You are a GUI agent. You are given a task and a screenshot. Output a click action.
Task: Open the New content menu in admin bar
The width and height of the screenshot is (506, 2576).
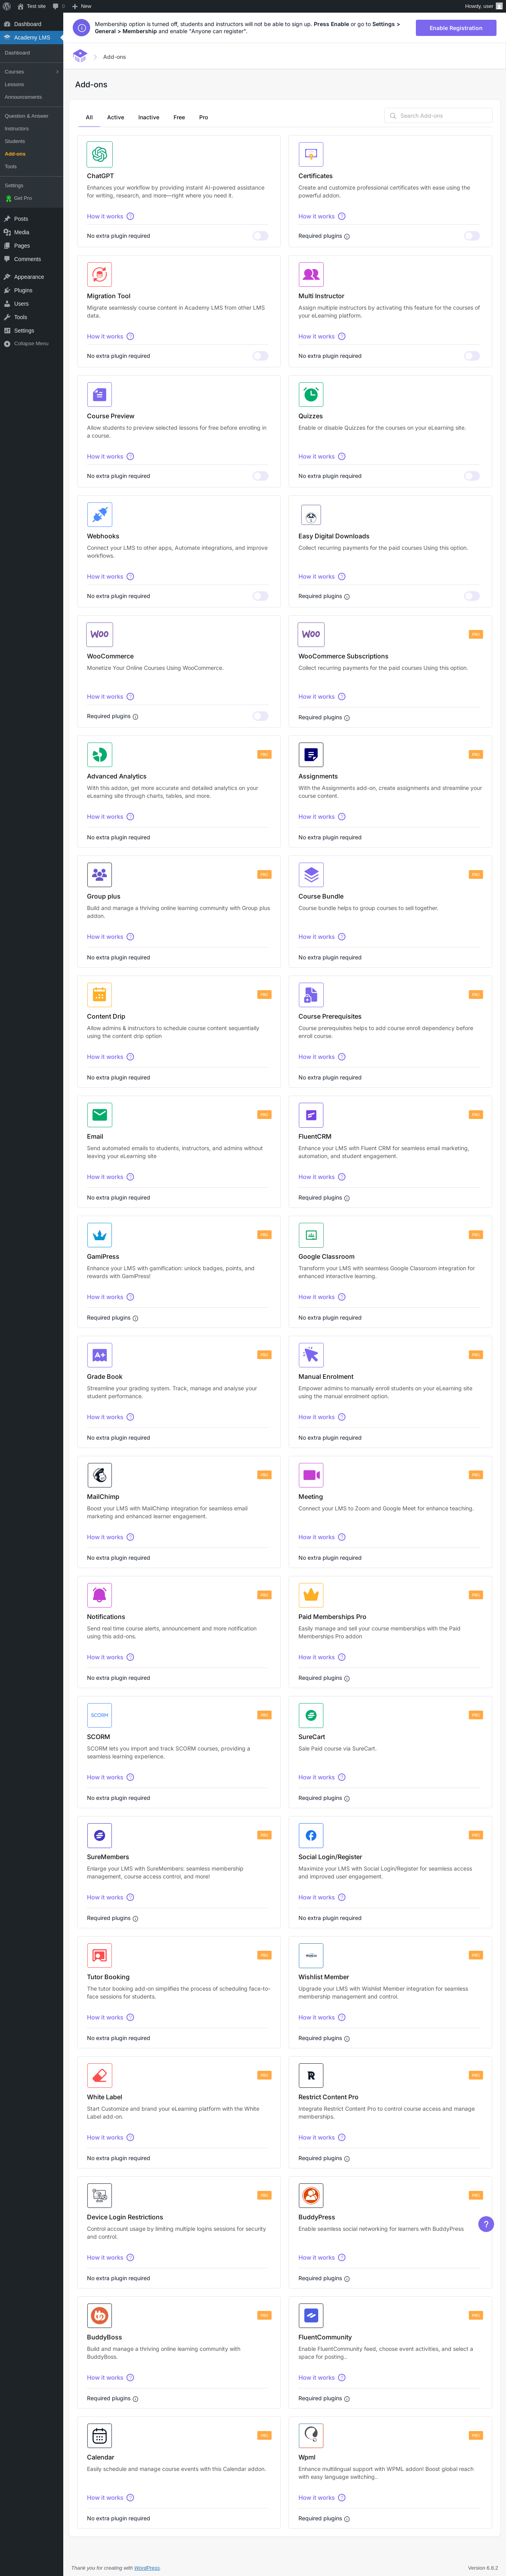pyautogui.click(x=81, y=6)
